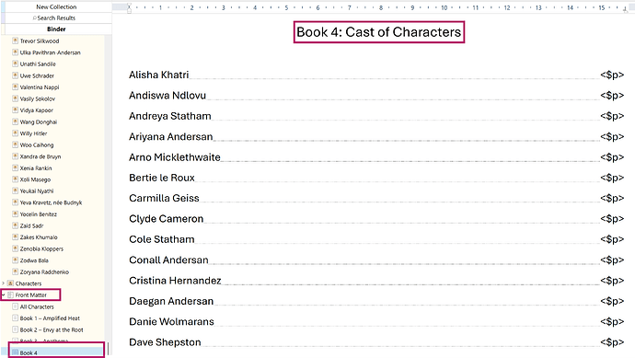Click the name 'Arno Micklethwaite' in editor
The height and width of the screenshot is (358, 635).
pos(175,157)
